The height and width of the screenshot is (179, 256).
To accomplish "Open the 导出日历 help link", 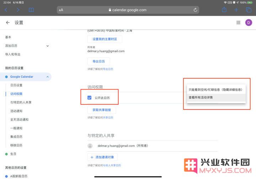I will point(108,69).
